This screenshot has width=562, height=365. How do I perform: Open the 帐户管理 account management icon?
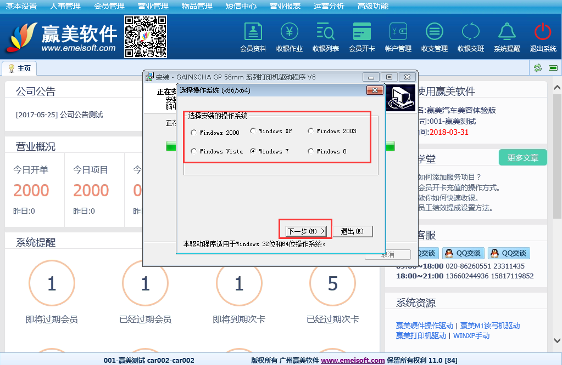coord(398,32)
